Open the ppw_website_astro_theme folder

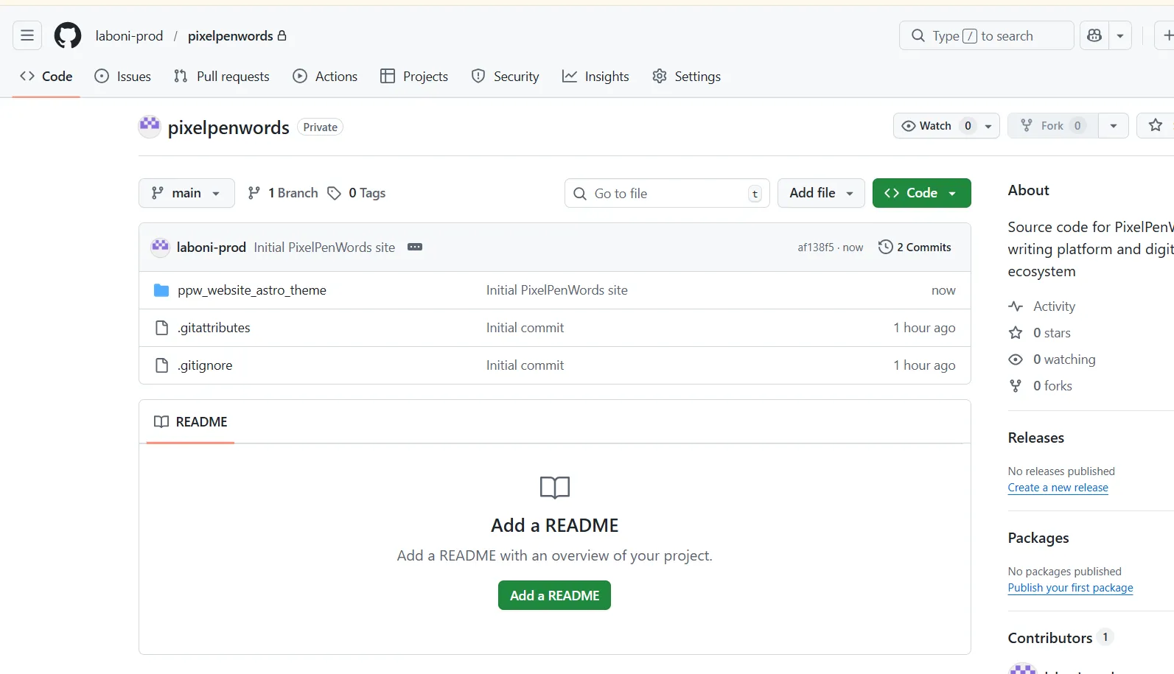click(252, 290)
